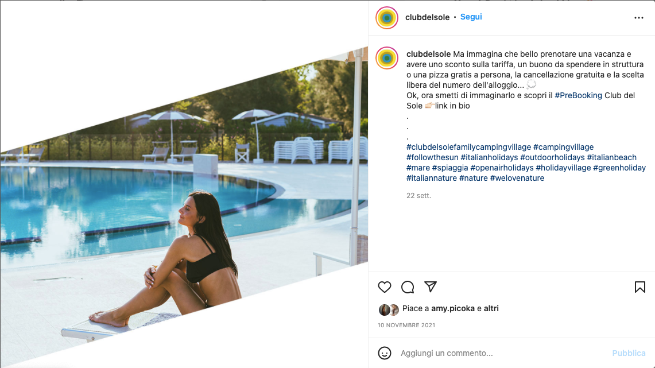This screenshot has width=655, height=368.
Task: Like the post with the heart icon
Action: [384, 287]
